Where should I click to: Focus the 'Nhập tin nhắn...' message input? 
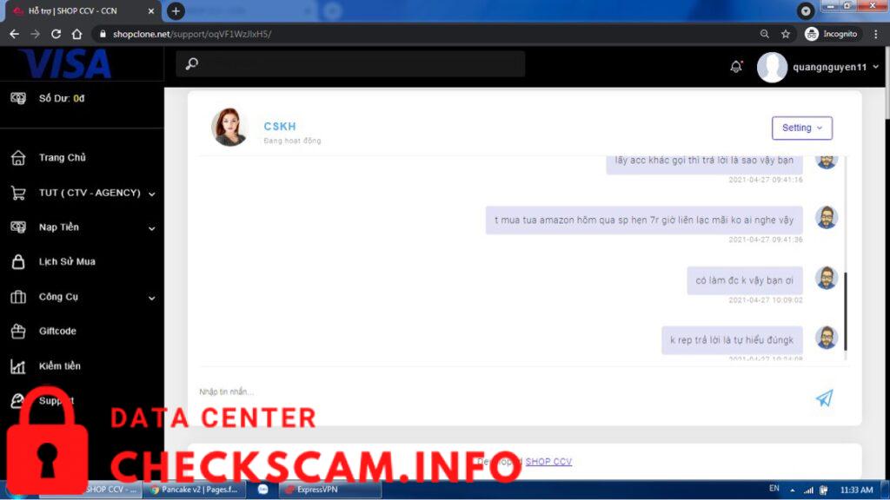coord(500,391)
